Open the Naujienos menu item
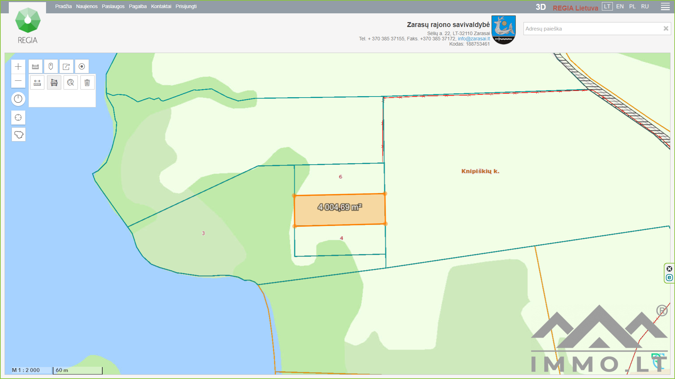The height and width of the screenshot is (379, 675). coord(87,6)
